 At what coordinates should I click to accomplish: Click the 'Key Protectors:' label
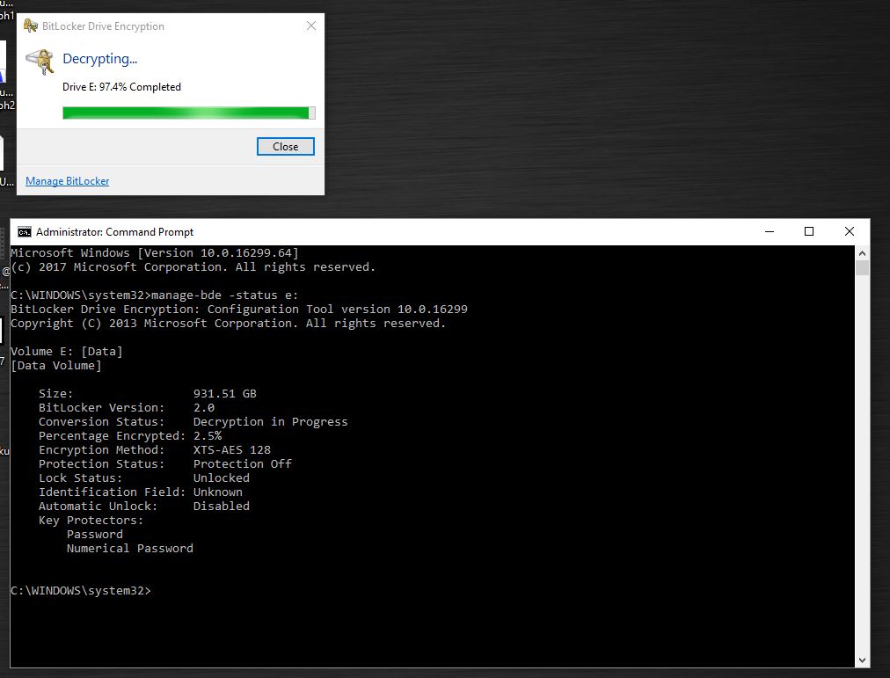point(91,521)
